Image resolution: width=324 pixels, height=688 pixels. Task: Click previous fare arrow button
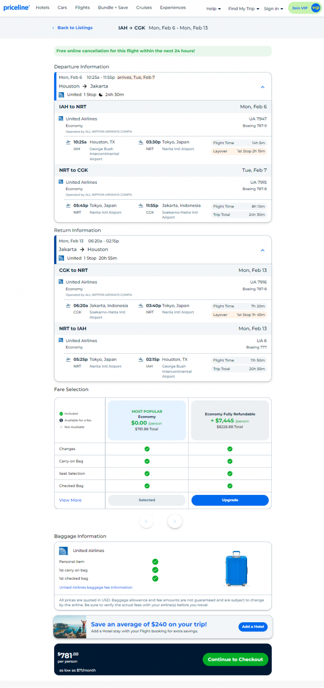point(147,521)
